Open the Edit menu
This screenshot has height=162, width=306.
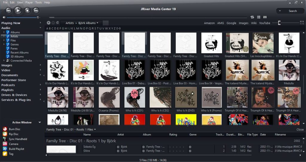click(x=12, y=2)
